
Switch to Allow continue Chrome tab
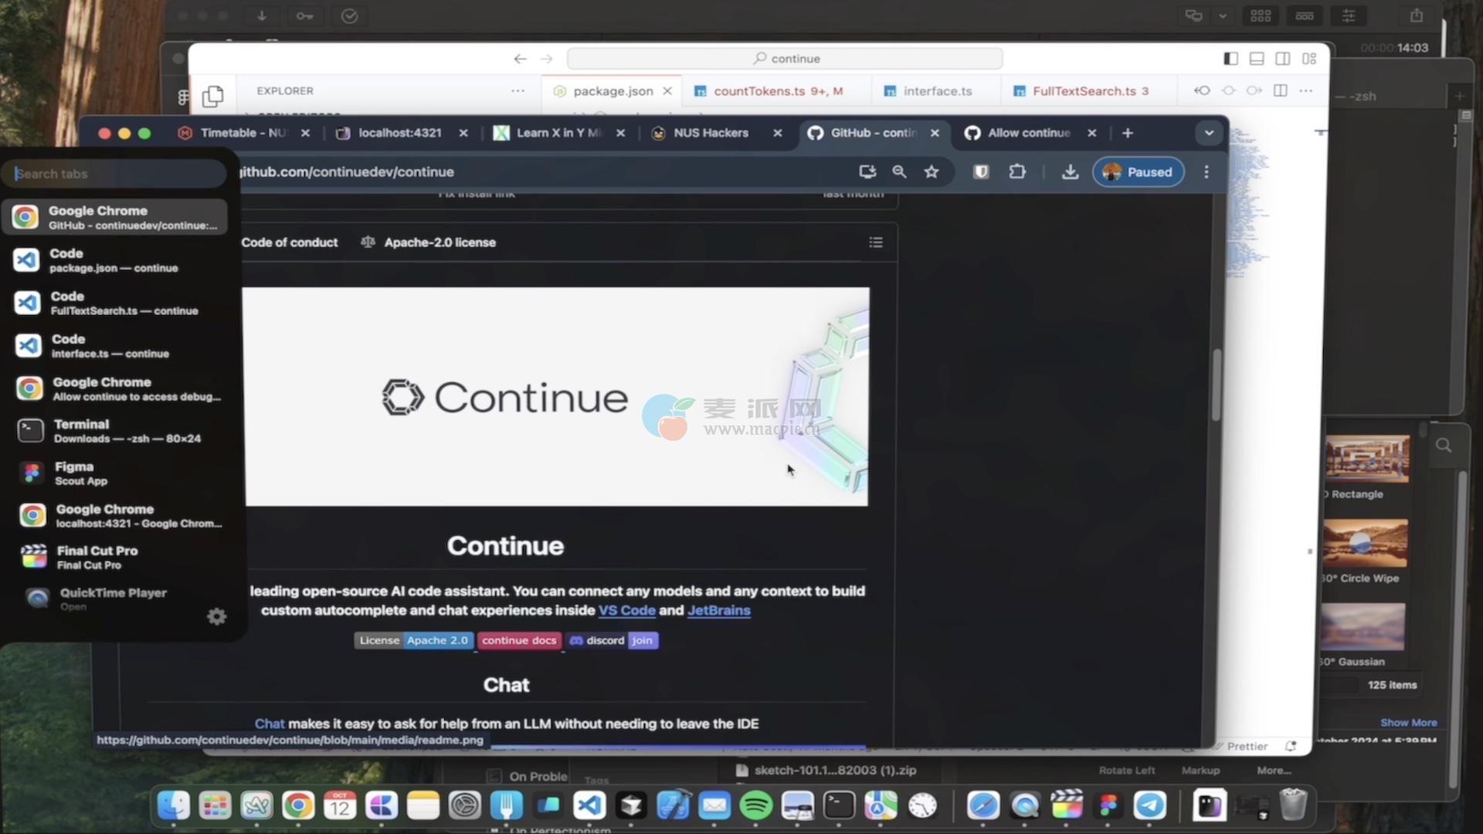tap(1029, 133)
